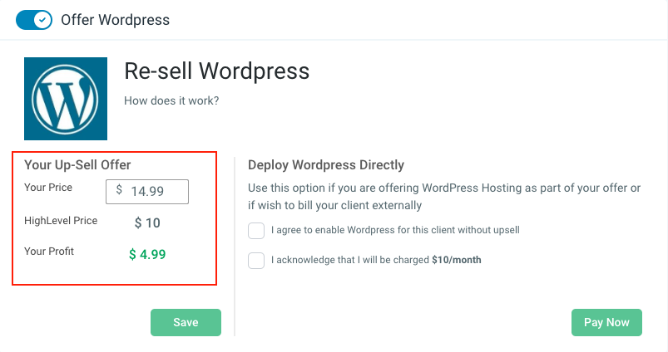Click the 'HighLevel Price' label
The image size is (668, 352).
click(61, 221)
